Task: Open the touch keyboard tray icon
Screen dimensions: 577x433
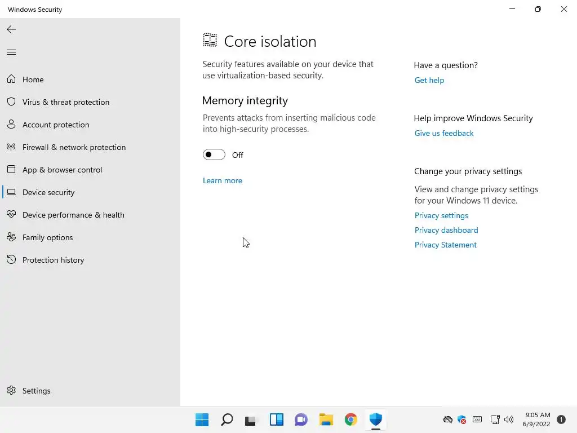Action: point(477,419)
